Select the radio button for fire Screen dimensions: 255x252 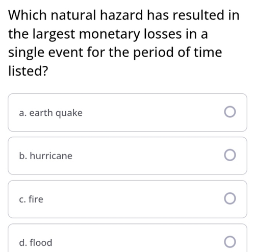coord(230,198)
